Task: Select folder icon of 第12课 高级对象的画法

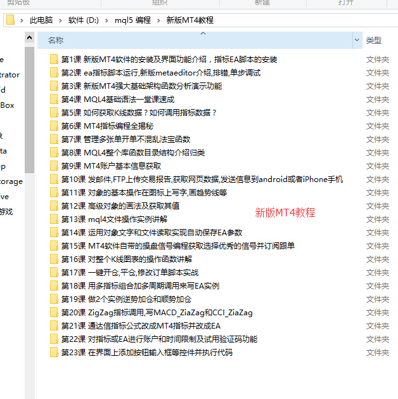Action: tap(54, 206)
